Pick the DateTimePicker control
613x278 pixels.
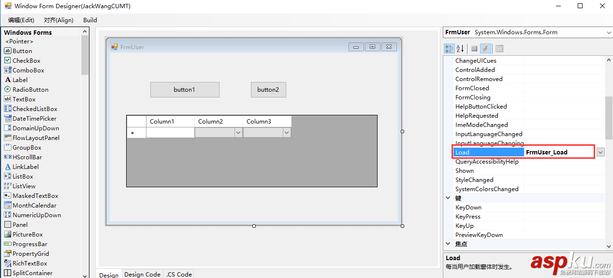30,118
